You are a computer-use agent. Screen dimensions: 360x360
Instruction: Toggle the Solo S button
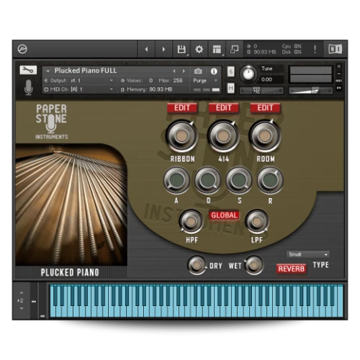point(230,71)
